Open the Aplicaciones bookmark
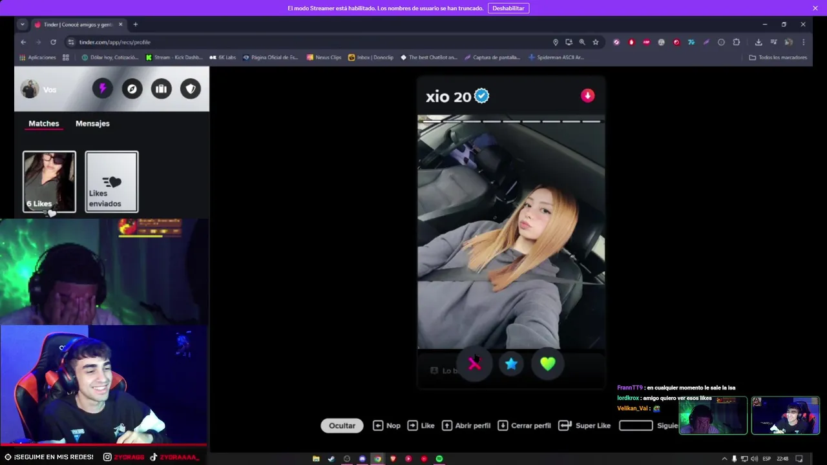The image size is (827, 465). point(37,57)
